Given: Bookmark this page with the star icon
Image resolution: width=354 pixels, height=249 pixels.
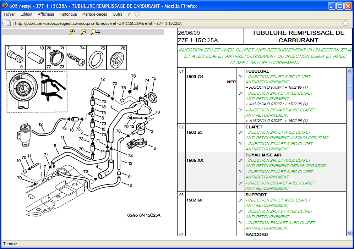Looking at the screenshot, I should tap(345, 23).
